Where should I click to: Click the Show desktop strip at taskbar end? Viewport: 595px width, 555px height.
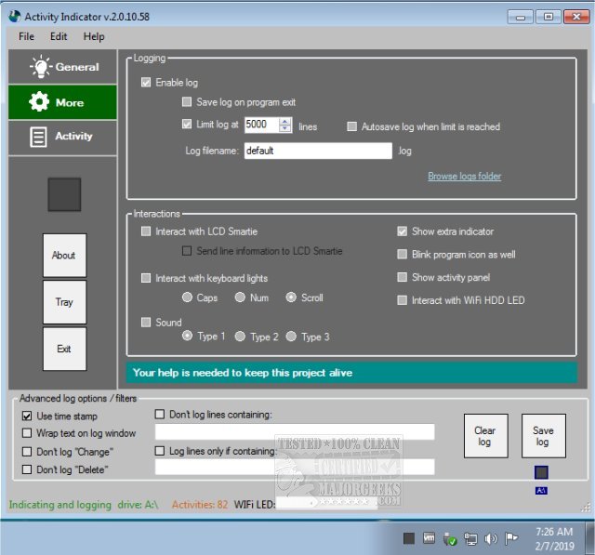point(589,538)
